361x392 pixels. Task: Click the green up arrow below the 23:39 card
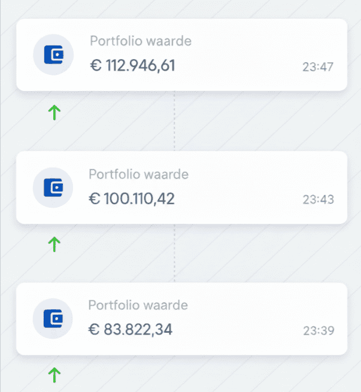(x=54, y=375)
